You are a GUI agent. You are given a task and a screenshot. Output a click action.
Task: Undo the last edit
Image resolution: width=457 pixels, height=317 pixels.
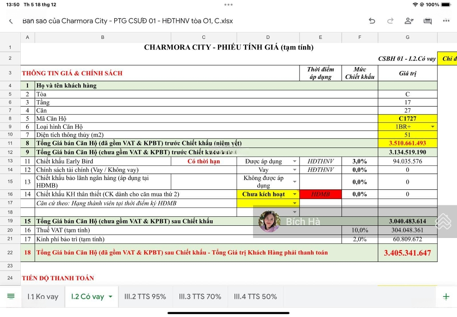click(x=372, y=21)
